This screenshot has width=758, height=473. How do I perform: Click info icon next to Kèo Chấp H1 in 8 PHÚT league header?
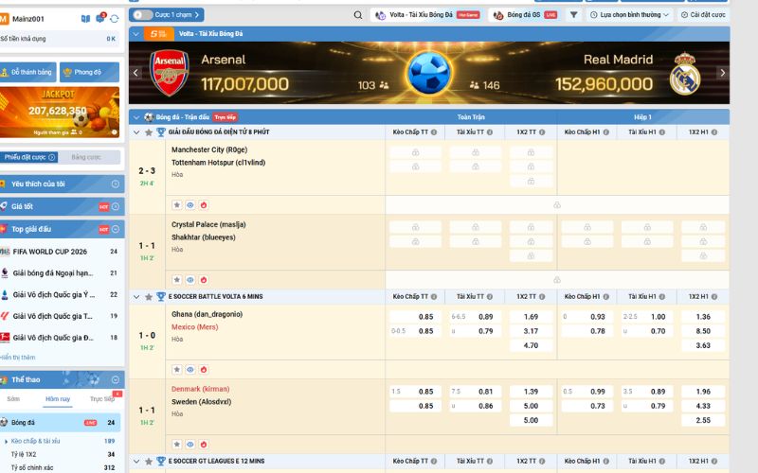click(x=606, y=132)
